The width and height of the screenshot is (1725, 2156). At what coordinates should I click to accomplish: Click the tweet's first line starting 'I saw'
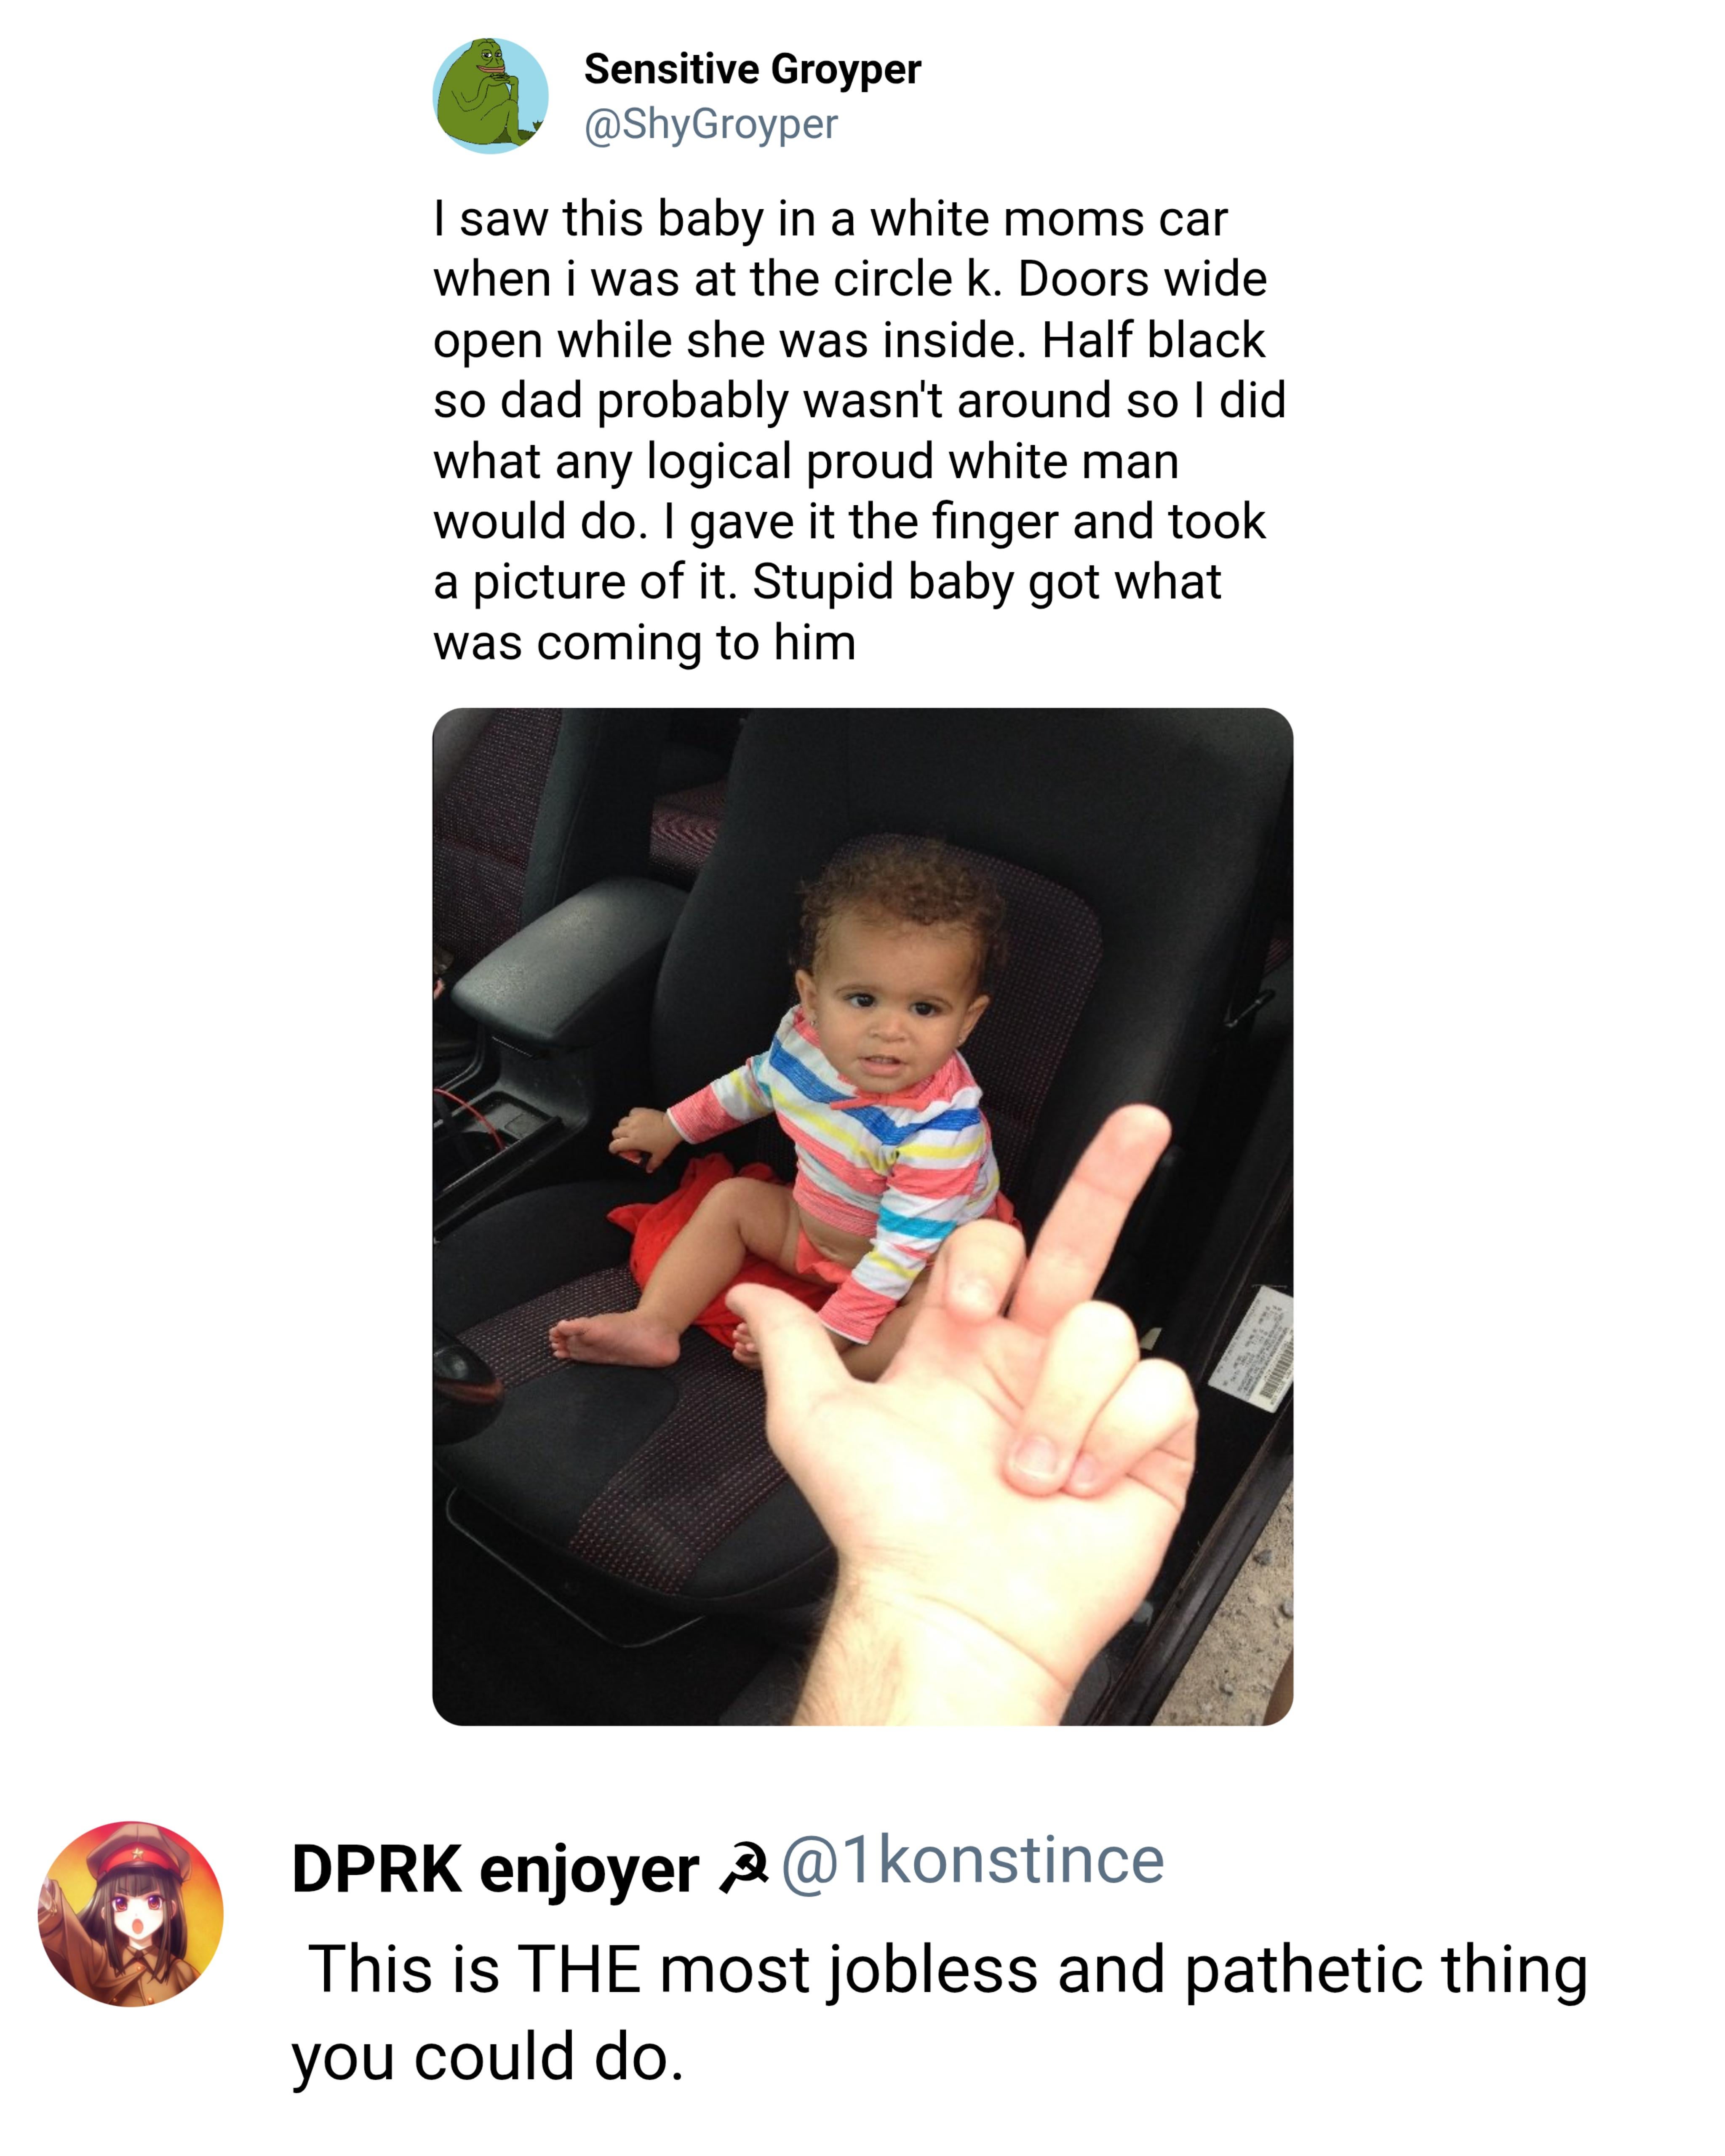tap(830, 218)
